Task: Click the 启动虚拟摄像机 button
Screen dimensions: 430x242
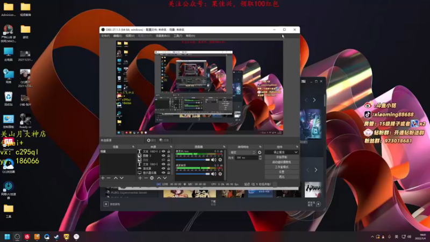Action: [x=282, y=162]
